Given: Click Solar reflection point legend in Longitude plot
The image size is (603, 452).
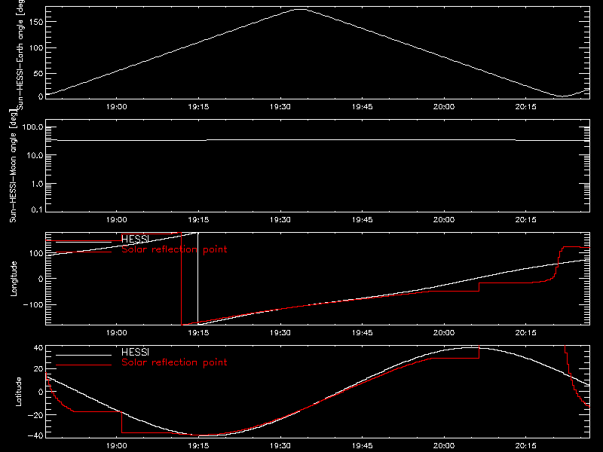Looking at the screenshot, I should pos(174,249).
